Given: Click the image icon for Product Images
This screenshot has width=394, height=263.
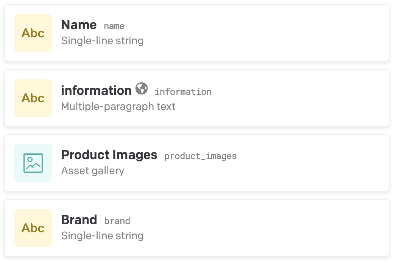Looking at the screenshot, I should [x=33, y=163].
